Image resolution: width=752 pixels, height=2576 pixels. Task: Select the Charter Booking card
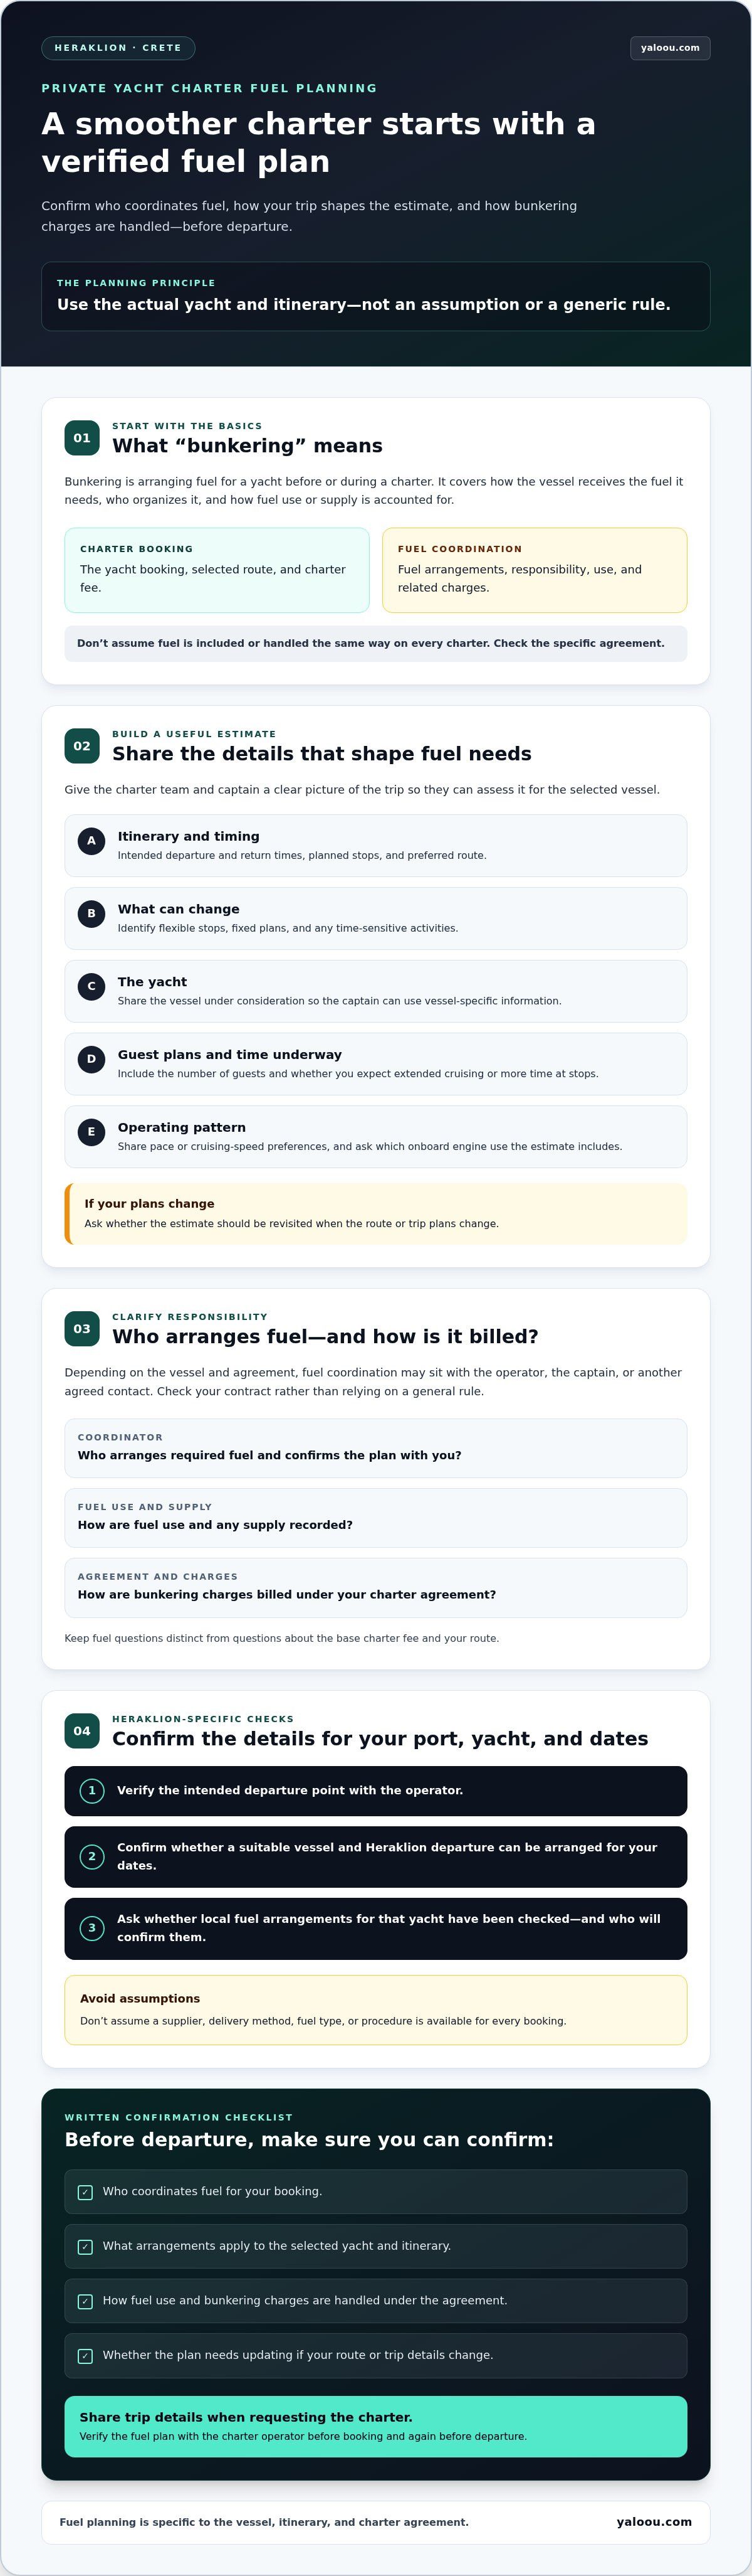tap(217, 570)
